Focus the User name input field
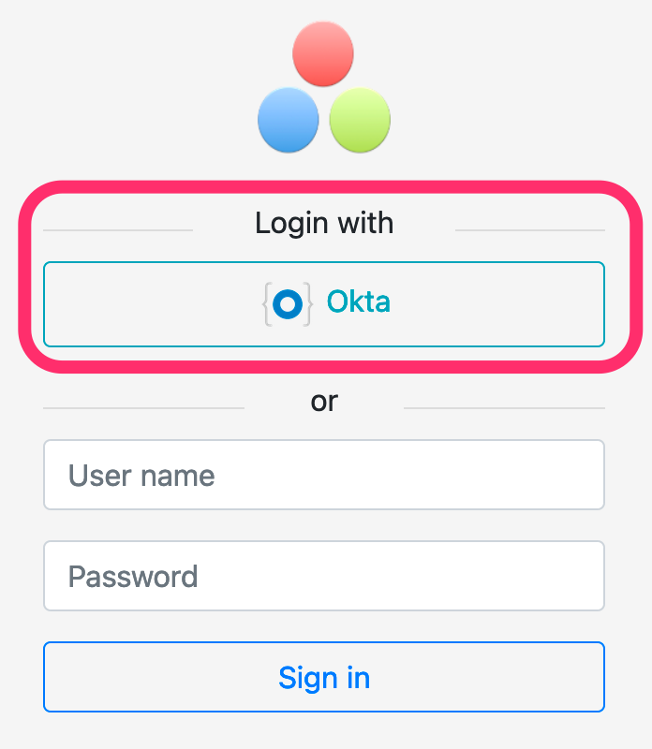 [x=323, y=475]
